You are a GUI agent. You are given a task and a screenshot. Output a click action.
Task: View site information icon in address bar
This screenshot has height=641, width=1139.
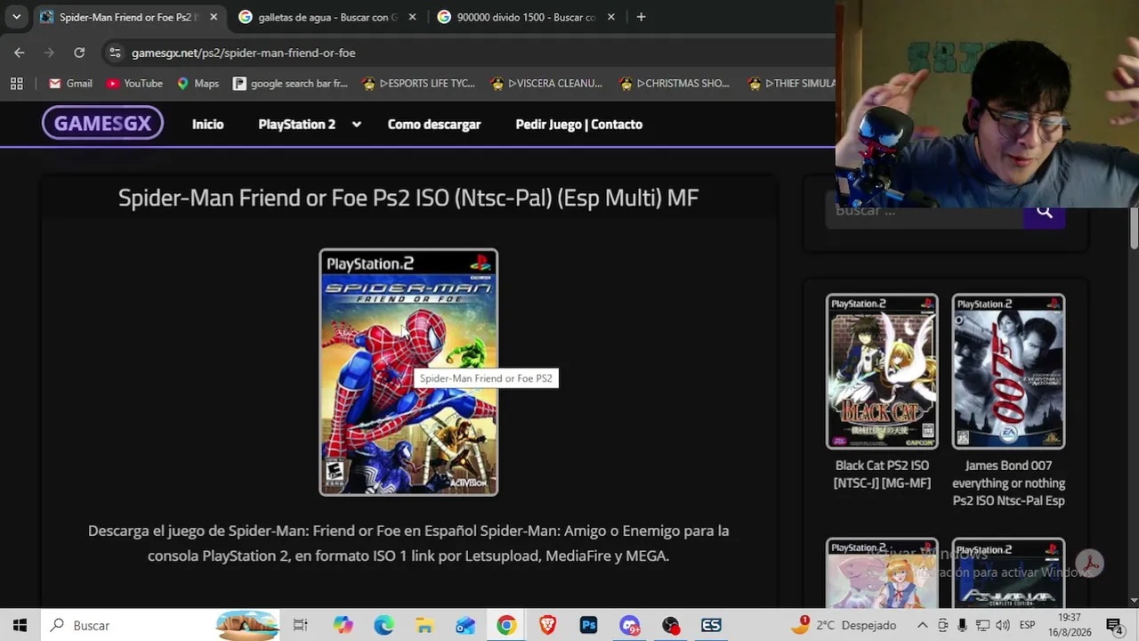pyautogui.click(x=115, y=53)
